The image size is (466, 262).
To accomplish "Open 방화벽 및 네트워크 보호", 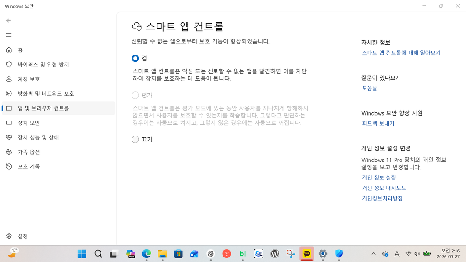I will pyautogui.click(x=58, y=94).
